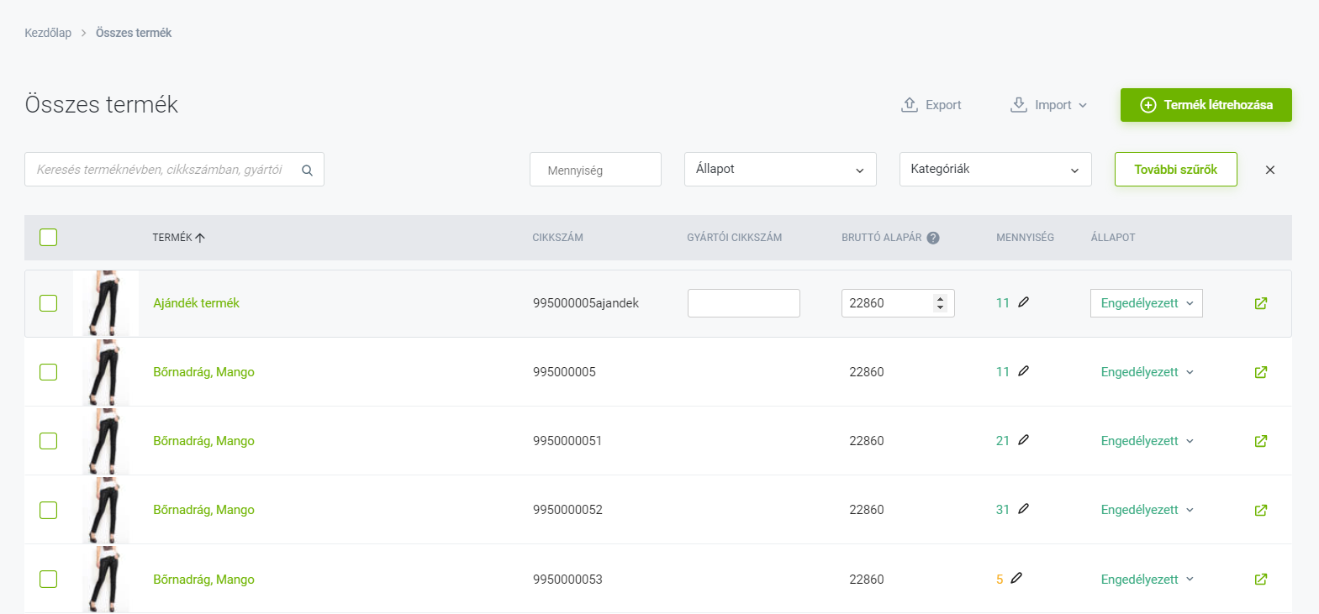The image size is (1319, 614).
Task: Open the Kategóriák filter dropdown
Action: point(995,169)
